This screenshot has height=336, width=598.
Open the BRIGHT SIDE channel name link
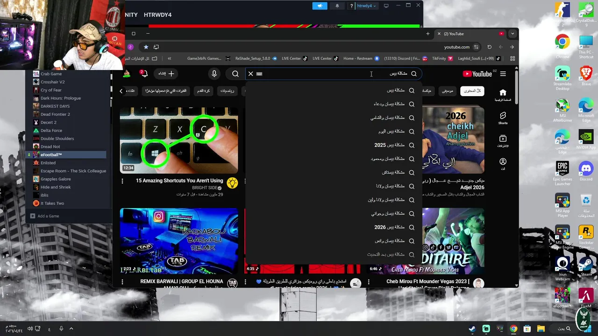coord(205,188)
